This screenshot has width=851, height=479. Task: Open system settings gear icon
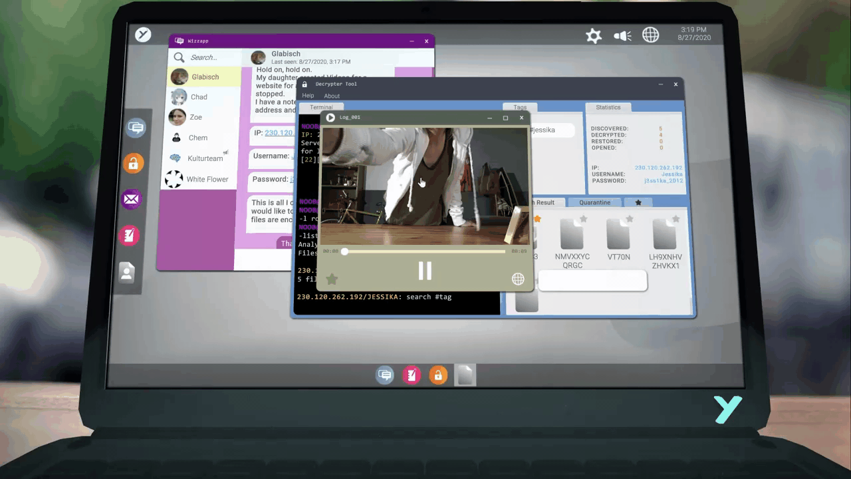point(594,36)
